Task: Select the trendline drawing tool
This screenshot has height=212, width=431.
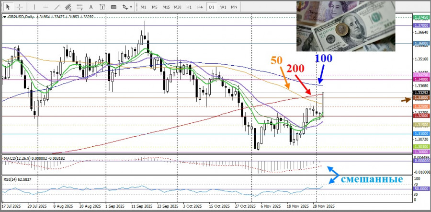Action: point(57,7)
